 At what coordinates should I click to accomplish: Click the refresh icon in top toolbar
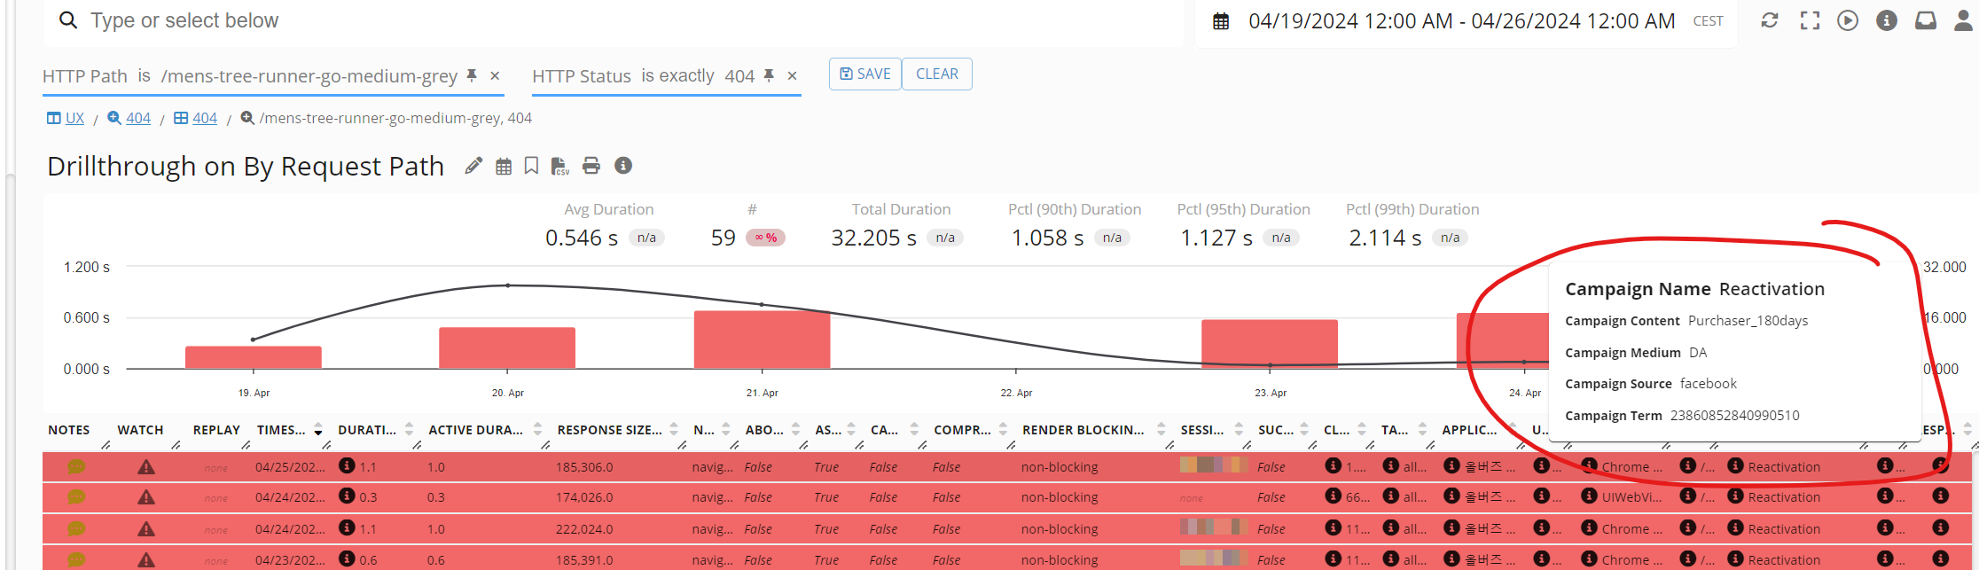(1770, 20)
